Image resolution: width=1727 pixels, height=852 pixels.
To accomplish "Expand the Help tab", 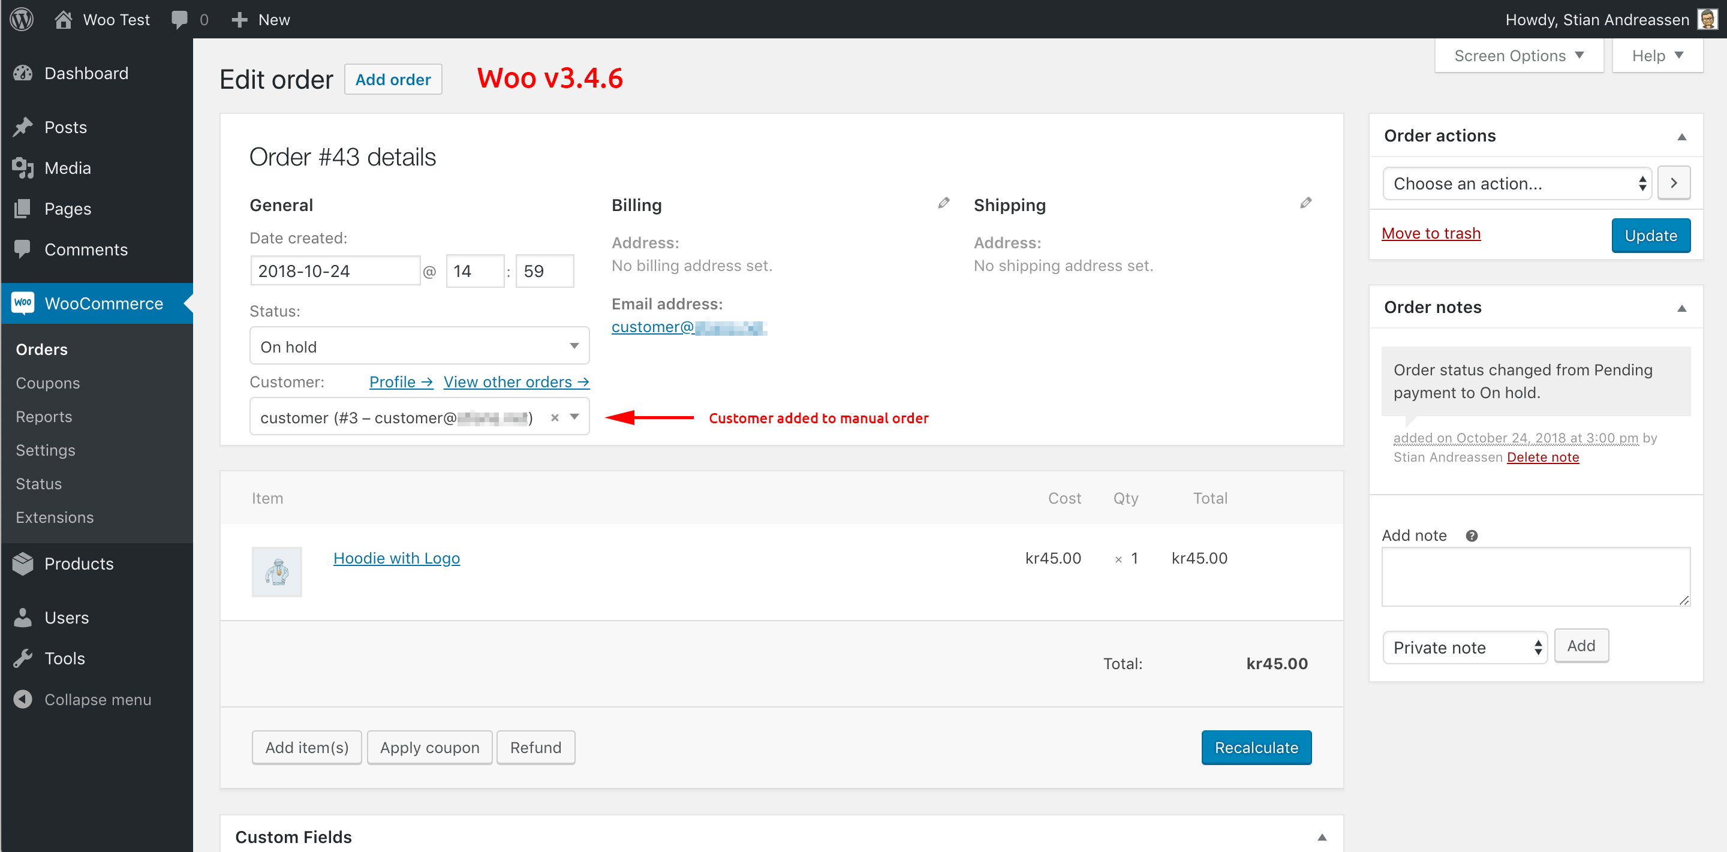I will 1657,56.
